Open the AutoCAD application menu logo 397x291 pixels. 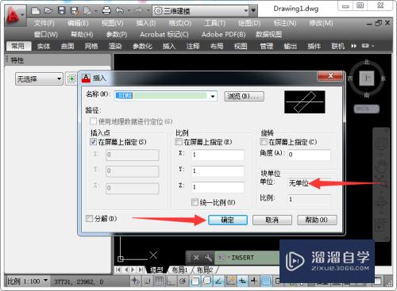tap(14, 15)
